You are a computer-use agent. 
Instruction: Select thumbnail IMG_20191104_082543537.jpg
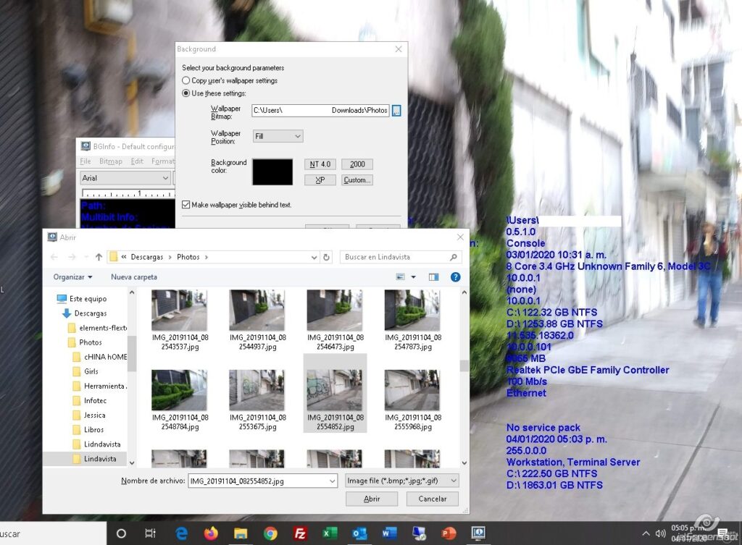coord(180,320)
